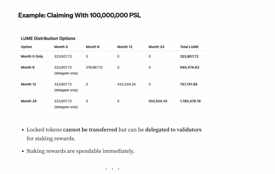Select the "Option" column header
The image size is (275, 174).
click(x=26, y=47)
